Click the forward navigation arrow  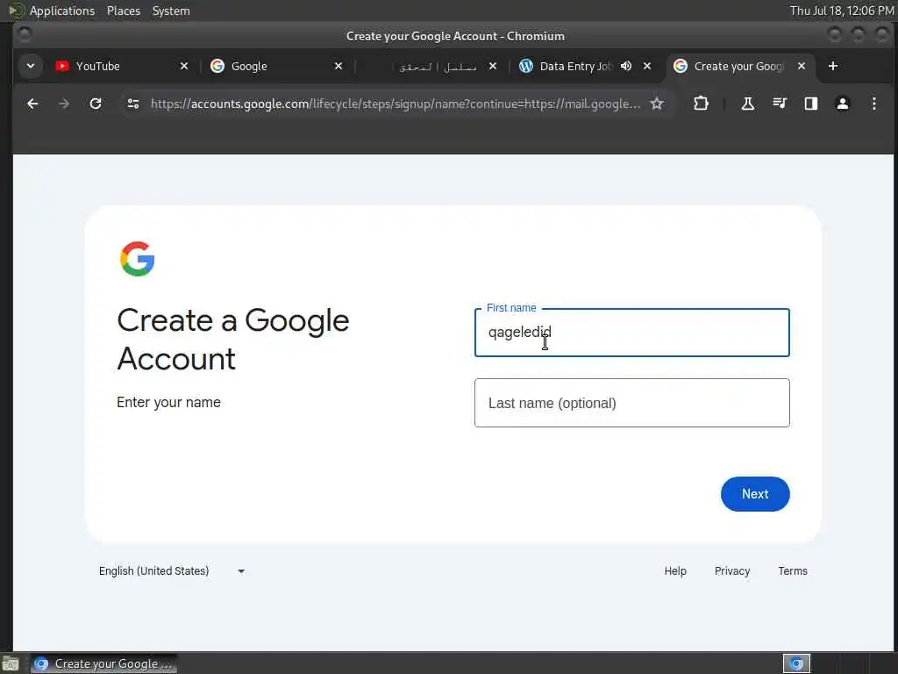click(64, 104)
